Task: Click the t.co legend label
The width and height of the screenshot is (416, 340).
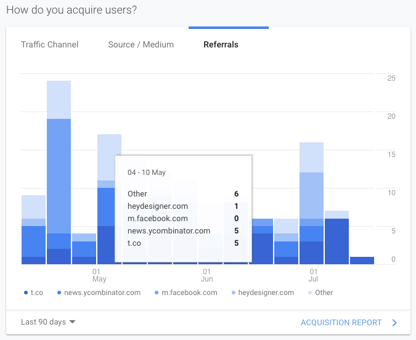Action: 37,293
